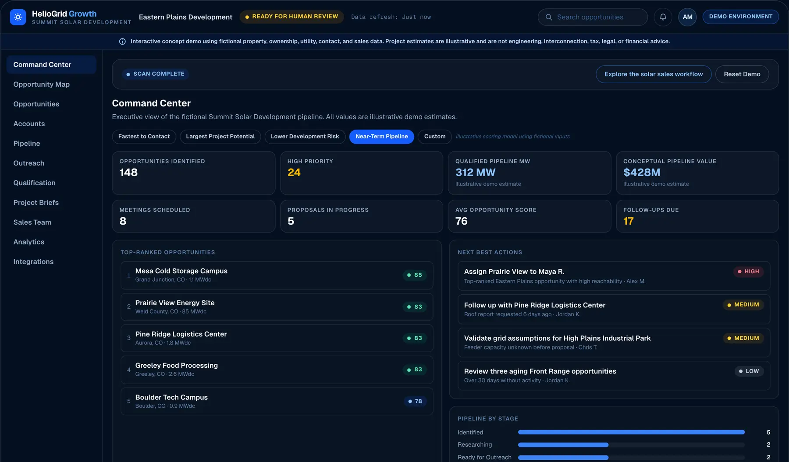Open Prairie View Energy Site opportunity
789x462 pixels.
[277, 307]
